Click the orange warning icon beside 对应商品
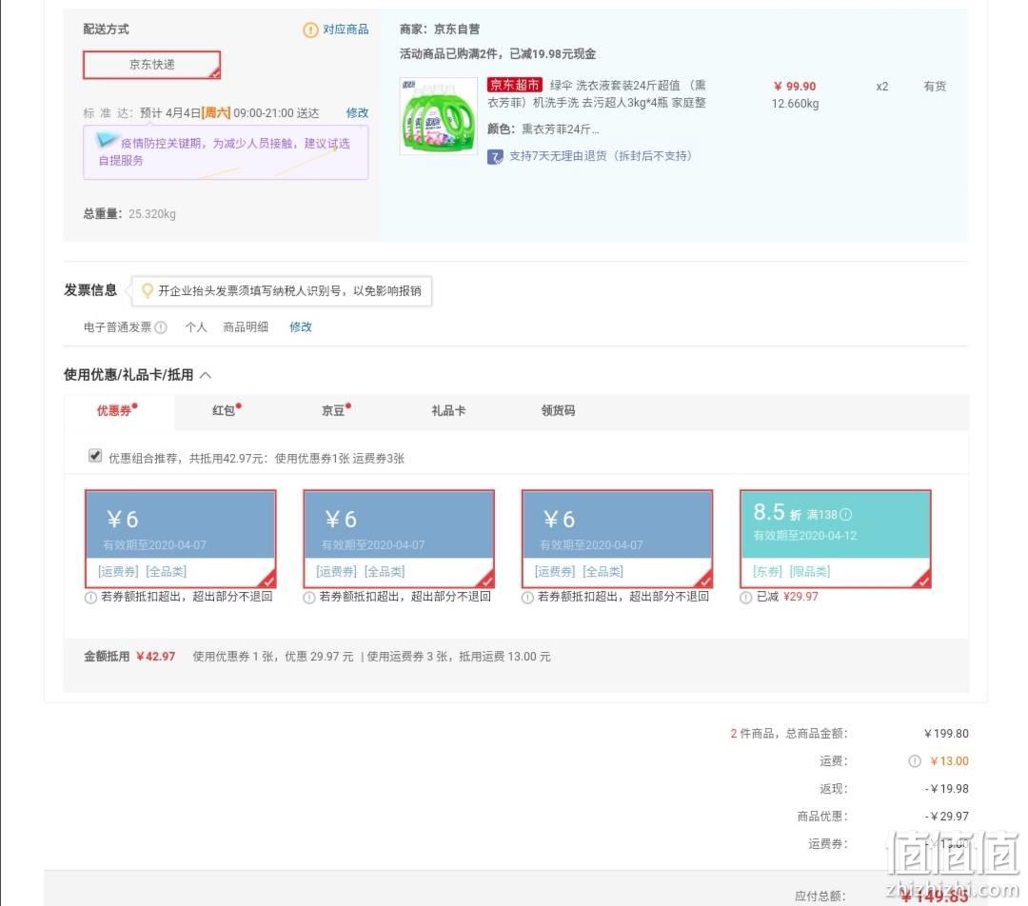 [x=310, y=30]
